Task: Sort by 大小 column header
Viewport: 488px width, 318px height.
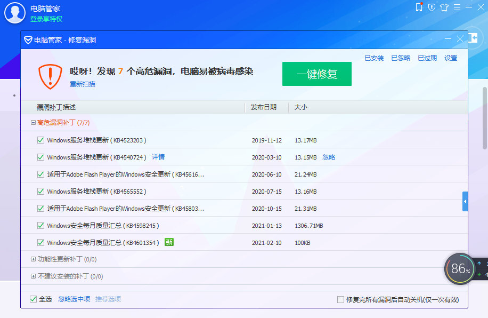Action: click(300, 107)
